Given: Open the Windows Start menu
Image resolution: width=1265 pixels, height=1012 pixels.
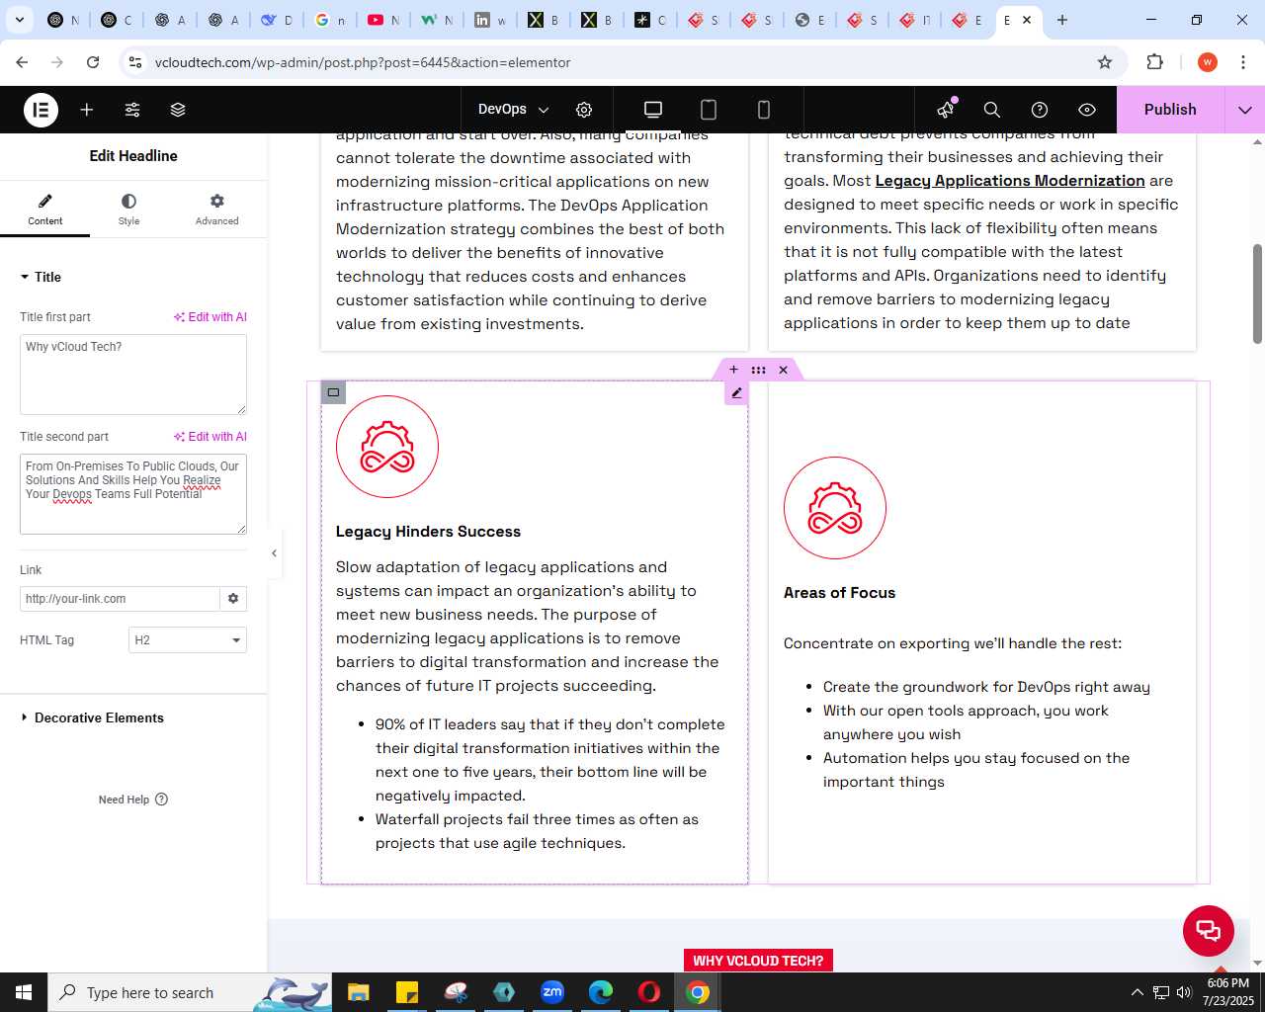Looking at the screenshot, I should tap(24, 992).
